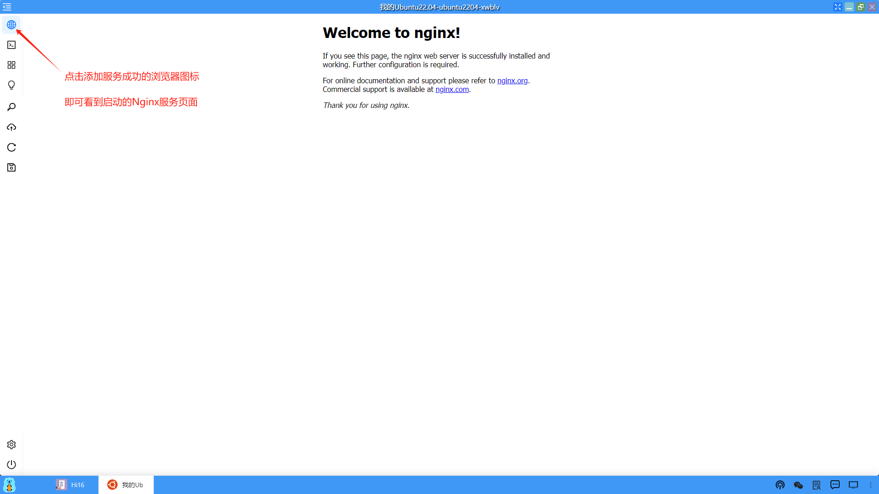The height and width of the screenshot is (494, 879).
Task: Toggle fullscreen with the arrows icon
Action: point(838,7)
